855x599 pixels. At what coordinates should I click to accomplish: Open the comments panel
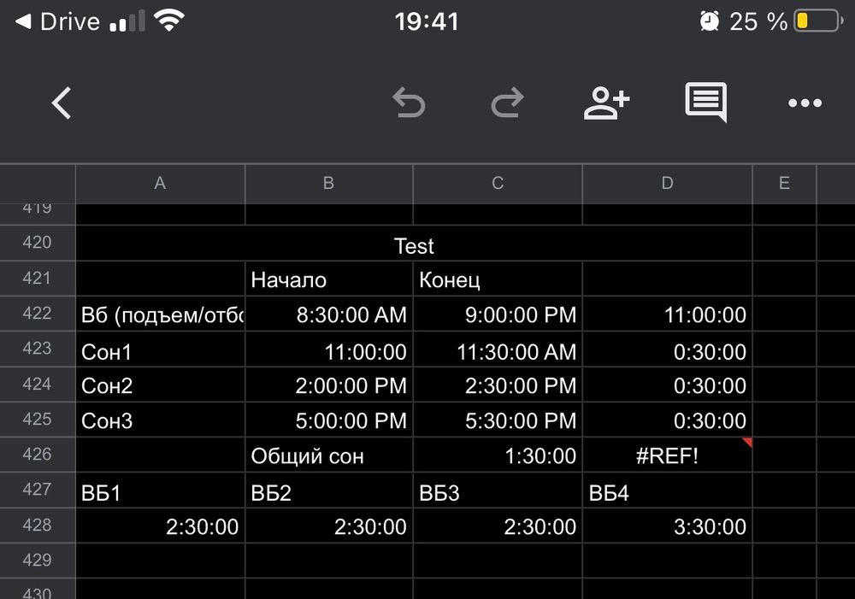tap(705, 103)
